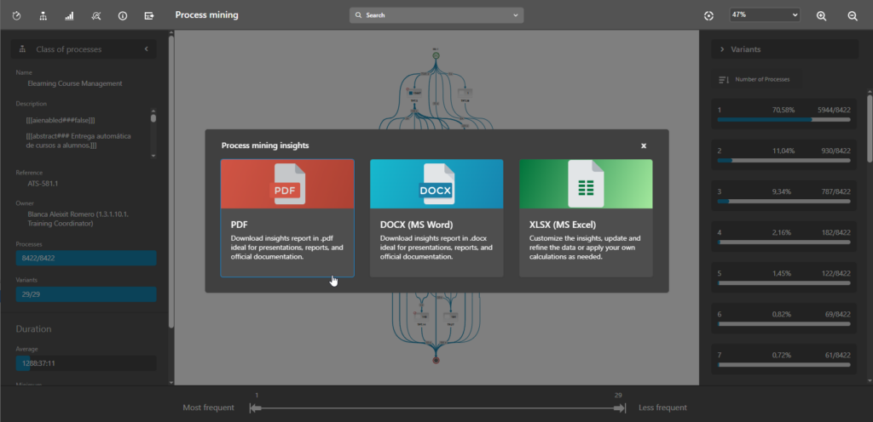Select the XLSX (MS Excel) export card

[586, 217]
